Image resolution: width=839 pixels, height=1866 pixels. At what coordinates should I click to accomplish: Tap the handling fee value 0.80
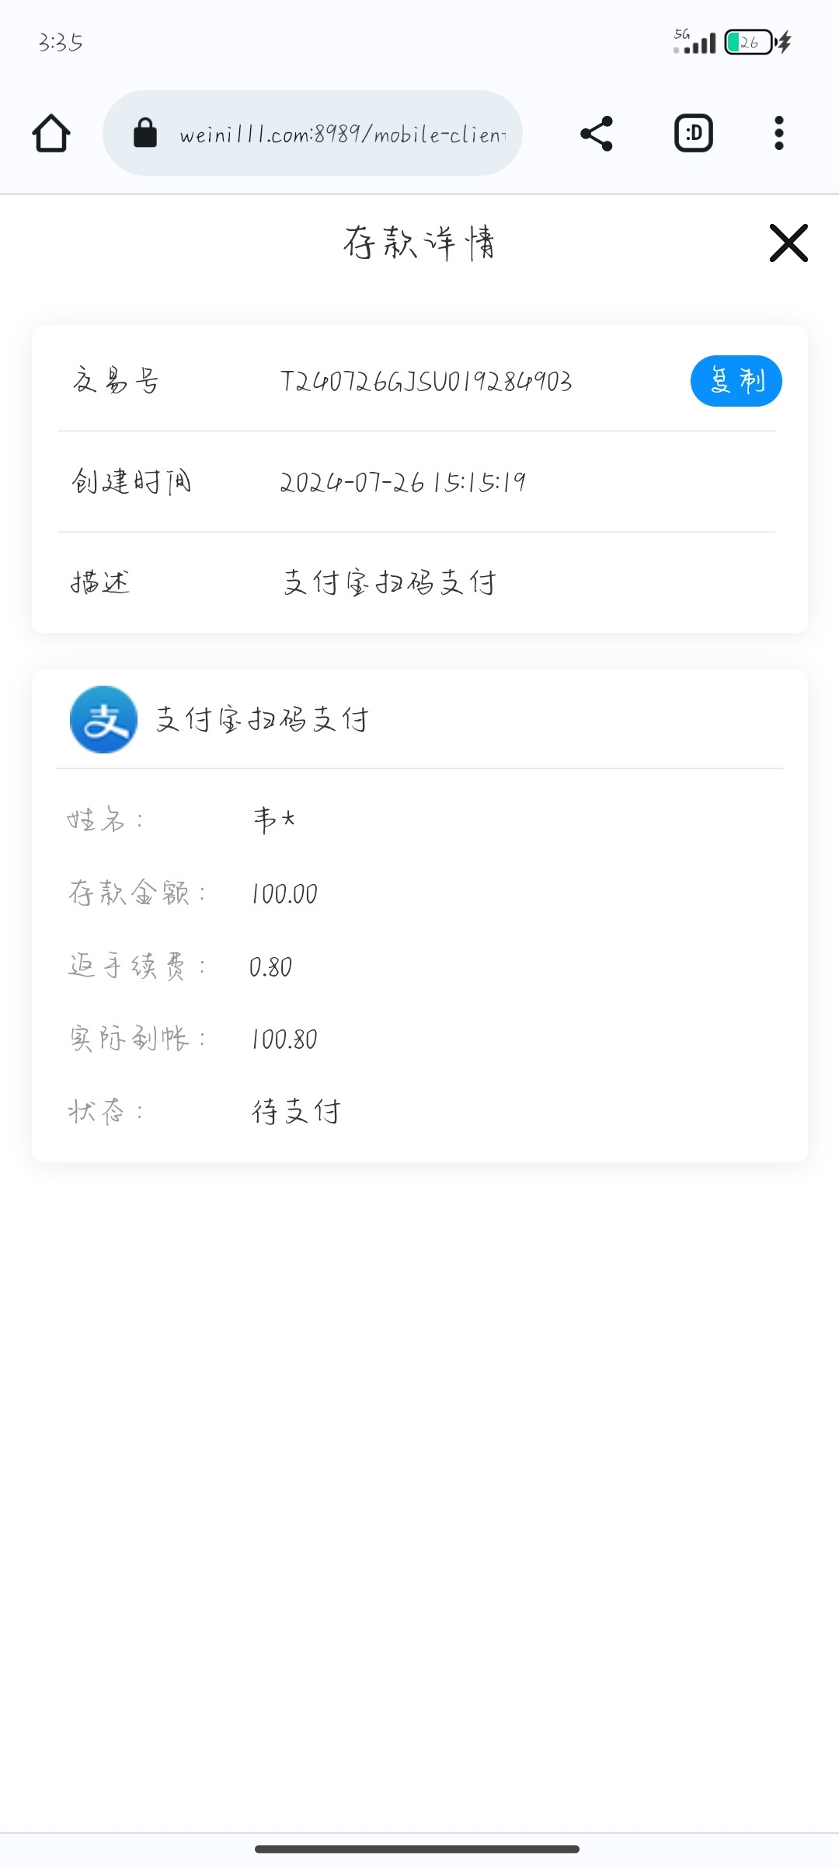pyautogui.click(x=270, y=966)
